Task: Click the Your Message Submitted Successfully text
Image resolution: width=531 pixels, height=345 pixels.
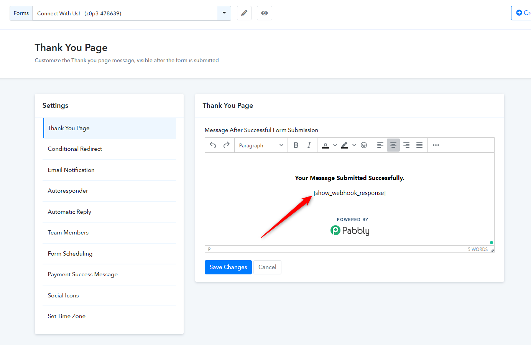Action: (350, 178)
